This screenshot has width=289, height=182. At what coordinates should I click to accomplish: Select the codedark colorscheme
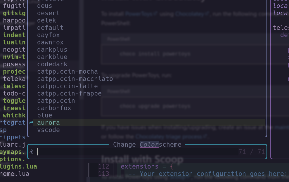(52, 64)
